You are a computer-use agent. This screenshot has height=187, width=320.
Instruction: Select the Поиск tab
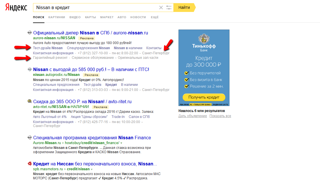(38, 17)
